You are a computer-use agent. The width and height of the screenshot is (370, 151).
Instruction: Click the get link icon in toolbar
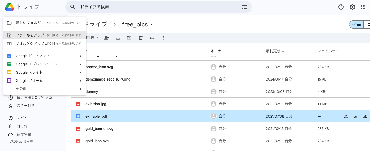click(x=152, y=38)
